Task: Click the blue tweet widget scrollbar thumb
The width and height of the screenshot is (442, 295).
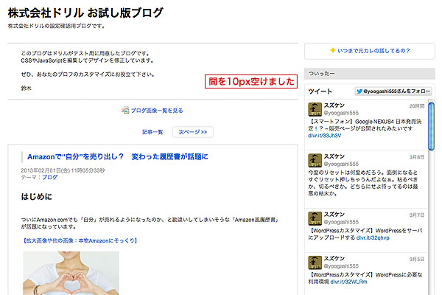Action: (431, 126)
